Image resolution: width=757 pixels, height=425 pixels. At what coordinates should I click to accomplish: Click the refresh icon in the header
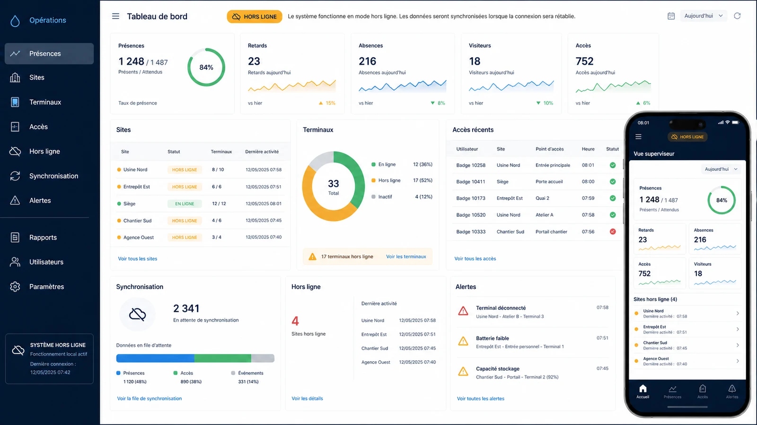tap(737, 16)
